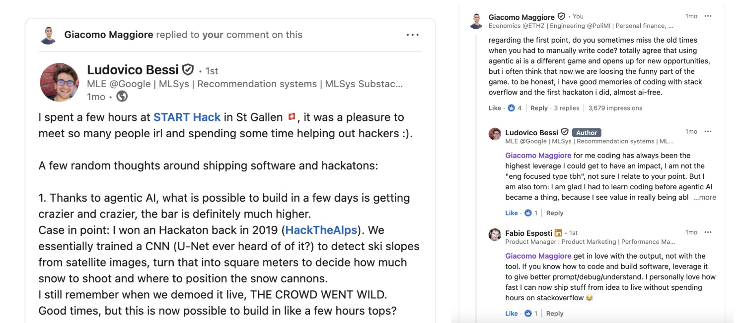Click Ludovico Bessi's large profile photo
The width and height of the screenshot is (741, 323).
[x=59, y=82]
